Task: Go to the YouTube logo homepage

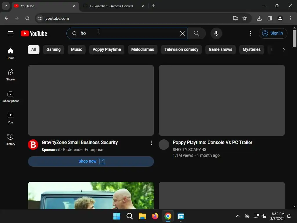Action: [34, 33]
